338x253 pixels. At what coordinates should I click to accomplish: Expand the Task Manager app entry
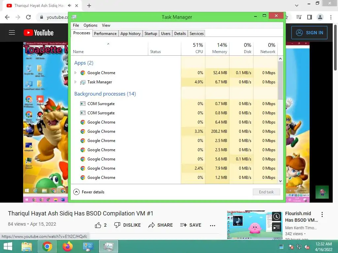(76, 82)
